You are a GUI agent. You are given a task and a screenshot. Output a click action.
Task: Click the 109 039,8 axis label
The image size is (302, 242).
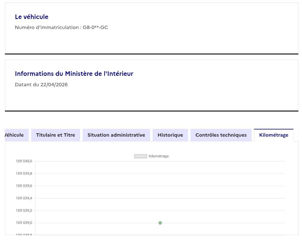[x=24, y=173]
